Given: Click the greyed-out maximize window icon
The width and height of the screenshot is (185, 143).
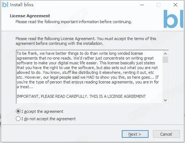Looking at the screenshot, I should click(x=159, y=5).
